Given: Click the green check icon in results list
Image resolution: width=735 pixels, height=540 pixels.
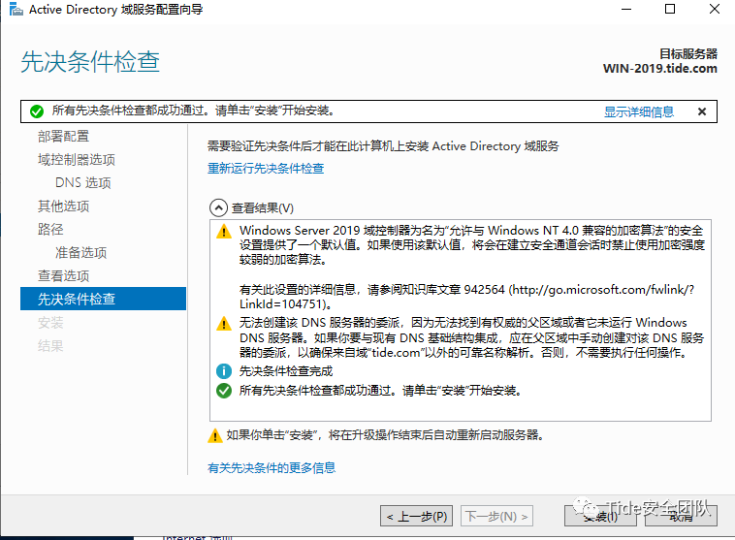Looking at the screenshot, I should tap(224, 391).
